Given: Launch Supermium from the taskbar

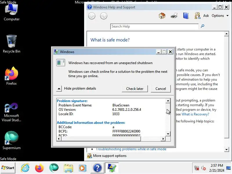Looking at the screenshot, I should (54, 168).
